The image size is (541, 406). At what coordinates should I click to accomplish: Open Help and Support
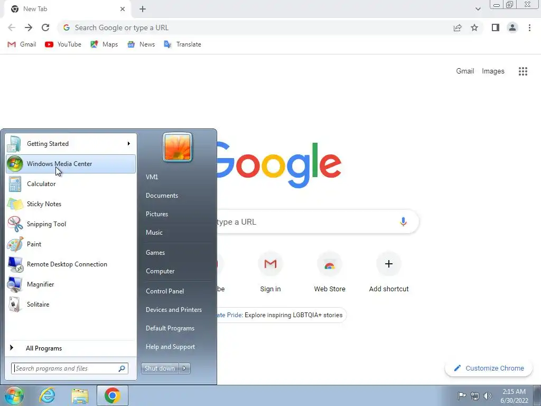pyautogui.click(x=171, y=347)
